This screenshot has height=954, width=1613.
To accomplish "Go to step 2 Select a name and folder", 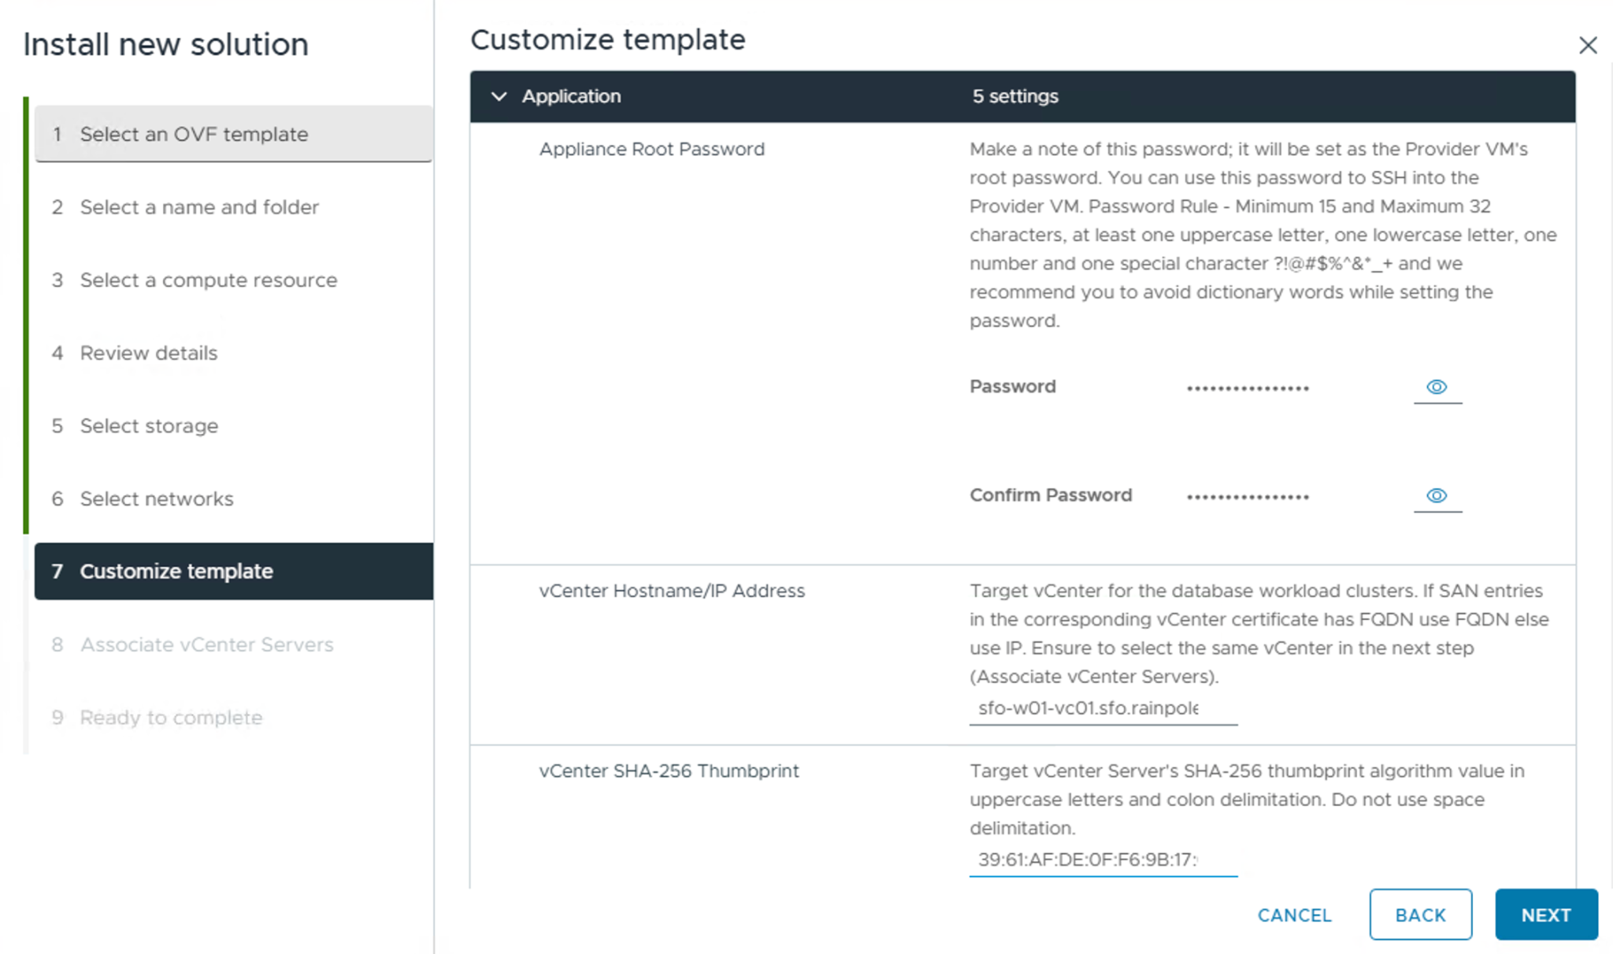I will point(198,207).
